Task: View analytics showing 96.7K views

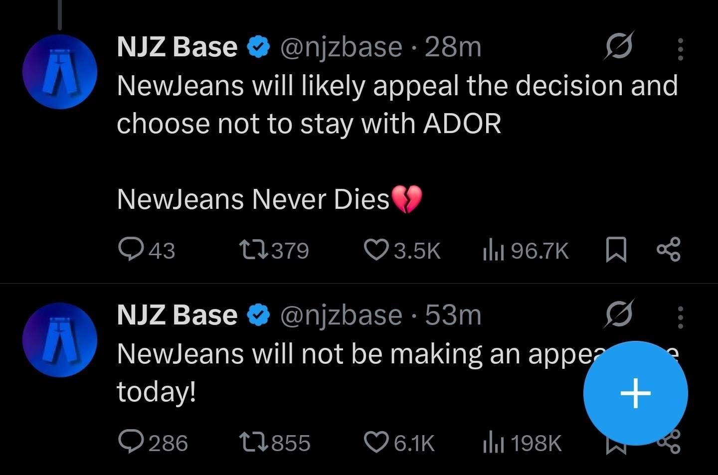Action: tap(493, 250)
